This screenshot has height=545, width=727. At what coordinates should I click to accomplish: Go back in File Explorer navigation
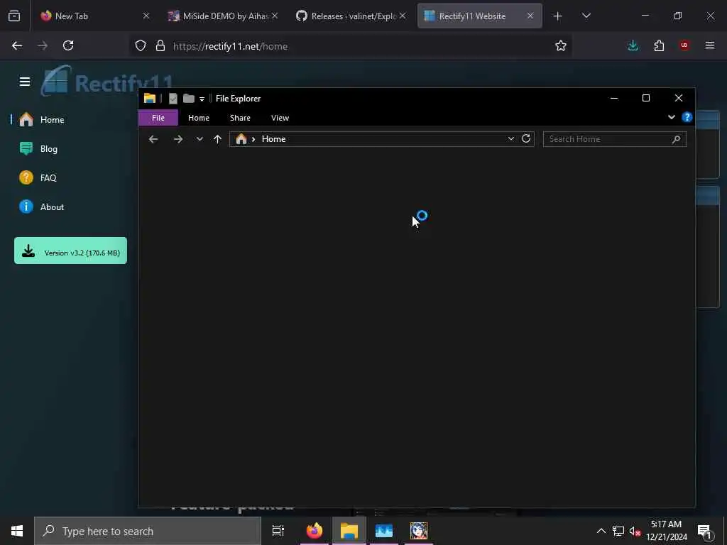point(153,139)
